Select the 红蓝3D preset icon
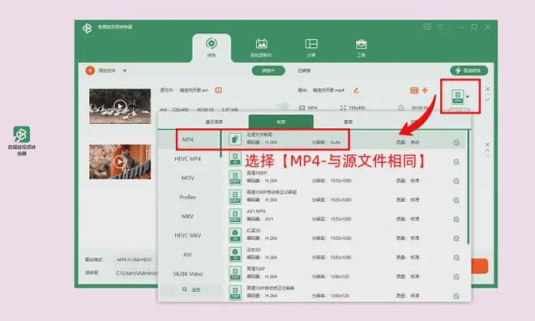This screenshot has width=535, height=321. pyautogui.click(x=235, y=235)
